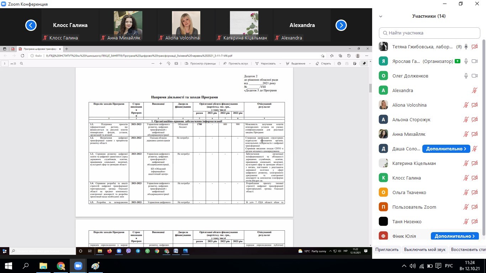The image size is (486, 273).
Task: Open Google Chrome from the taskbar
Action: [x=61, y=266]
